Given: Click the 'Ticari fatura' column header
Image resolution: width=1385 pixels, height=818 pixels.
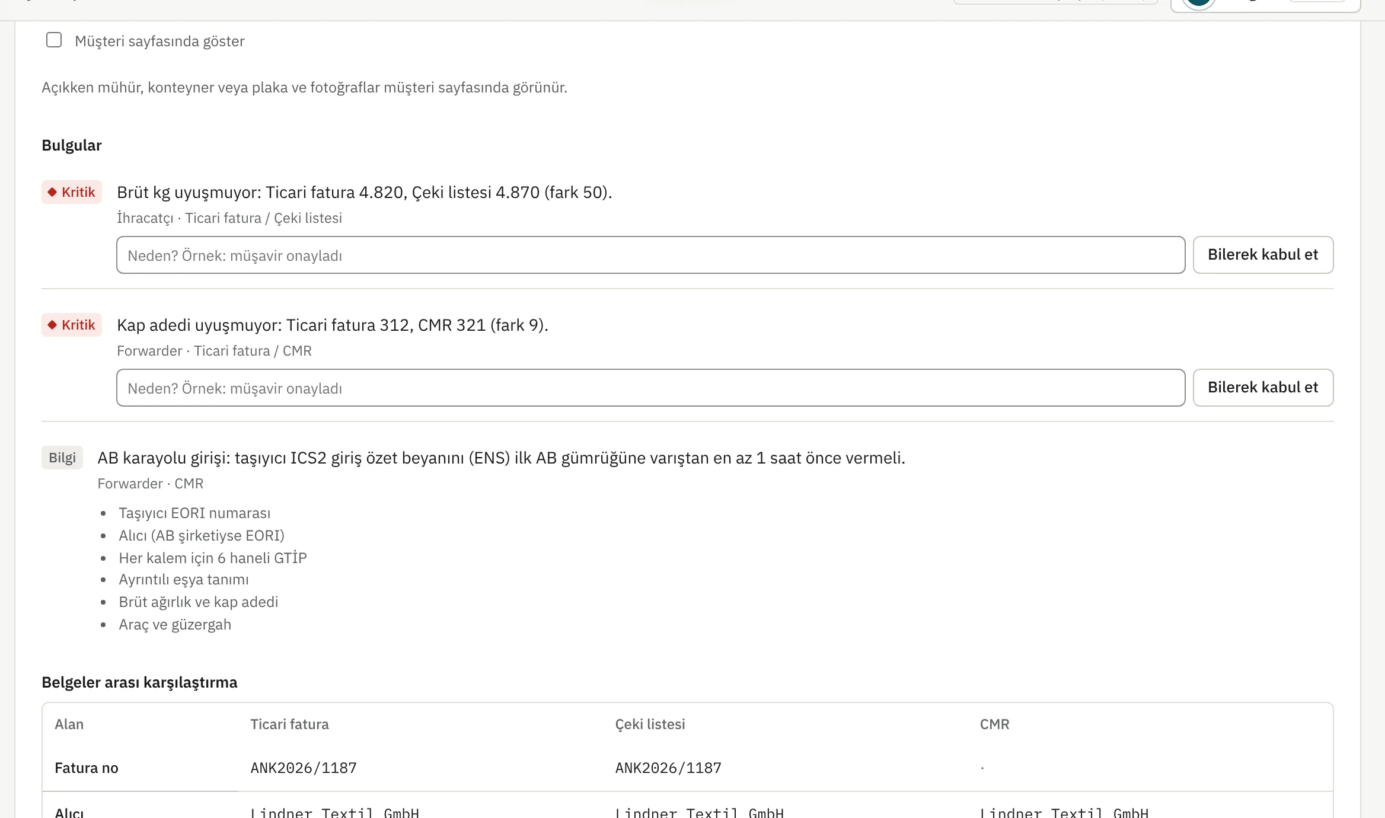Looking at the screenshot, I should (289, 724).
